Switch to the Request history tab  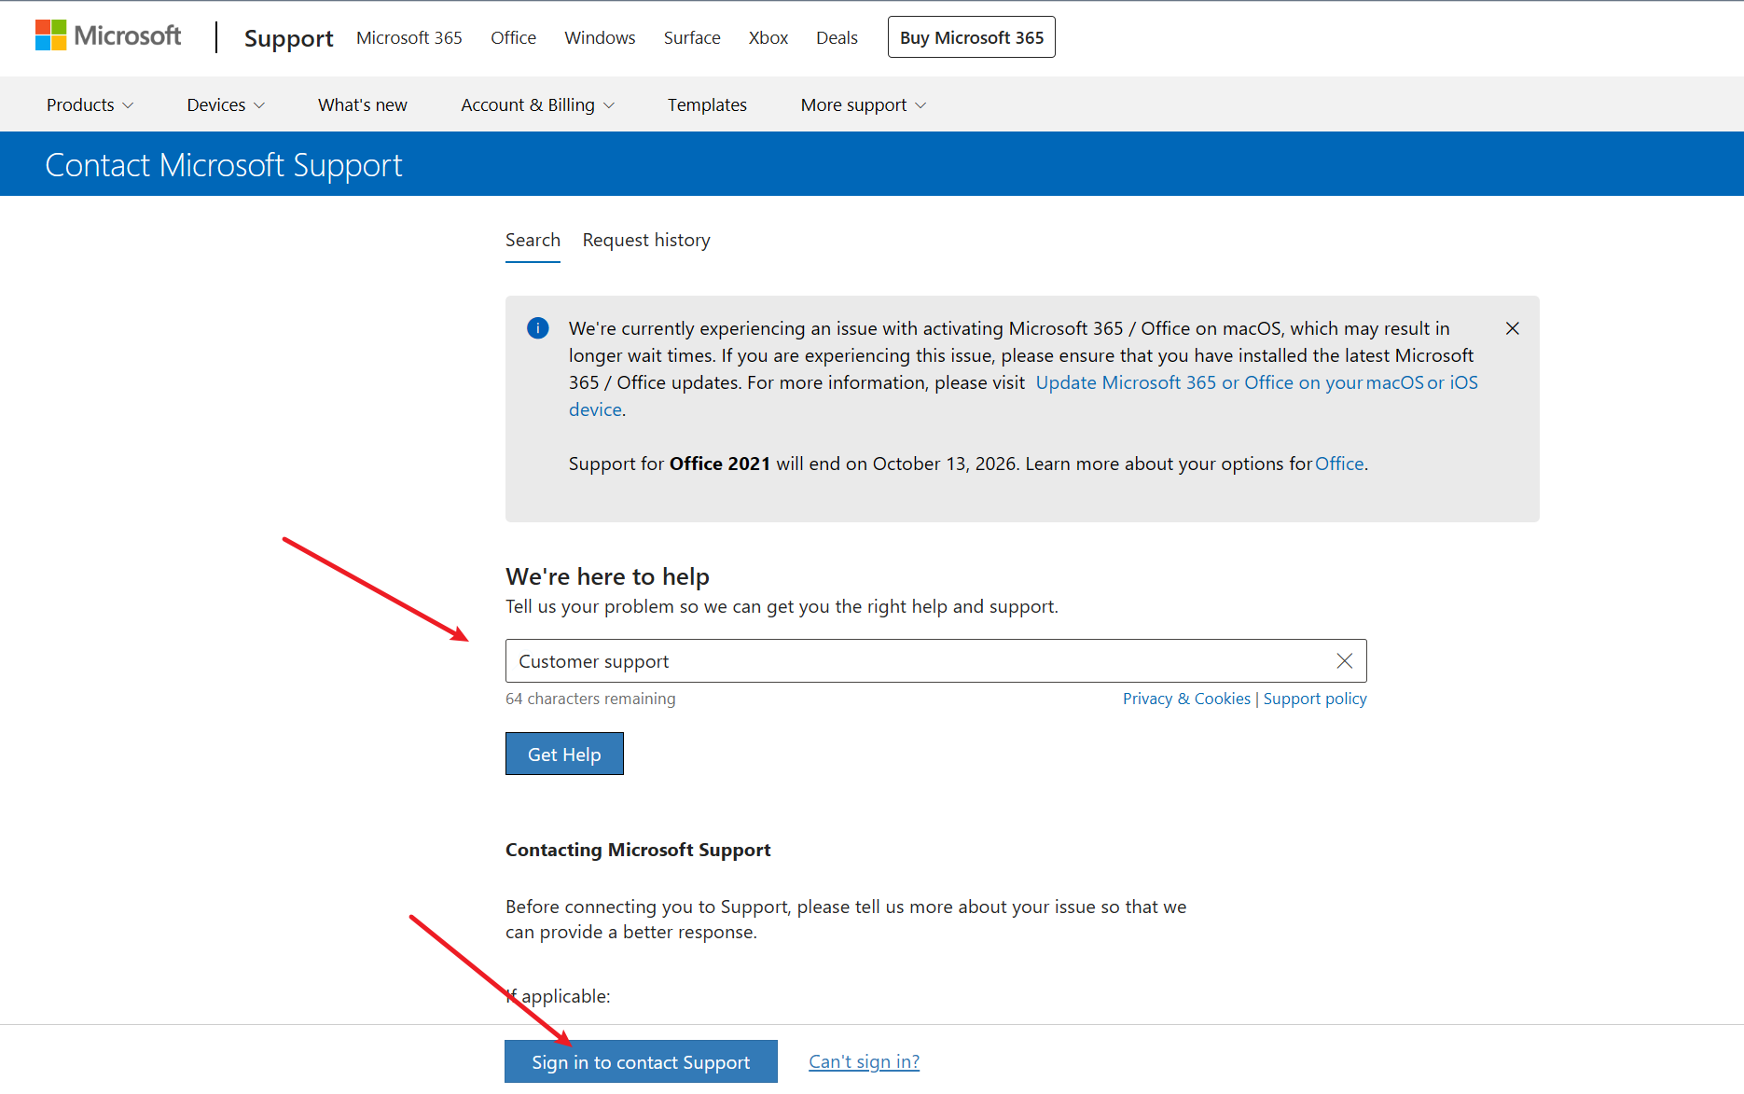point(646,241)
